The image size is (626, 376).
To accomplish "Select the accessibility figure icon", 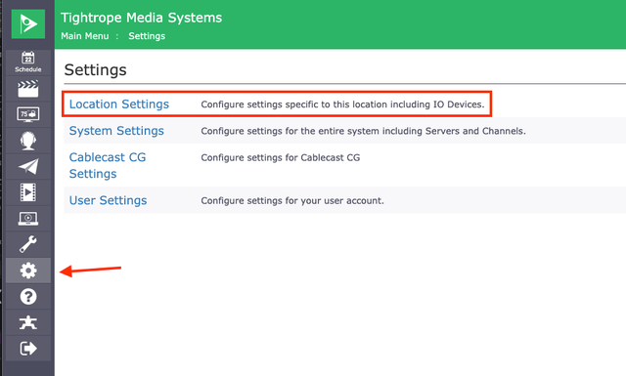I will pos(28,322).
